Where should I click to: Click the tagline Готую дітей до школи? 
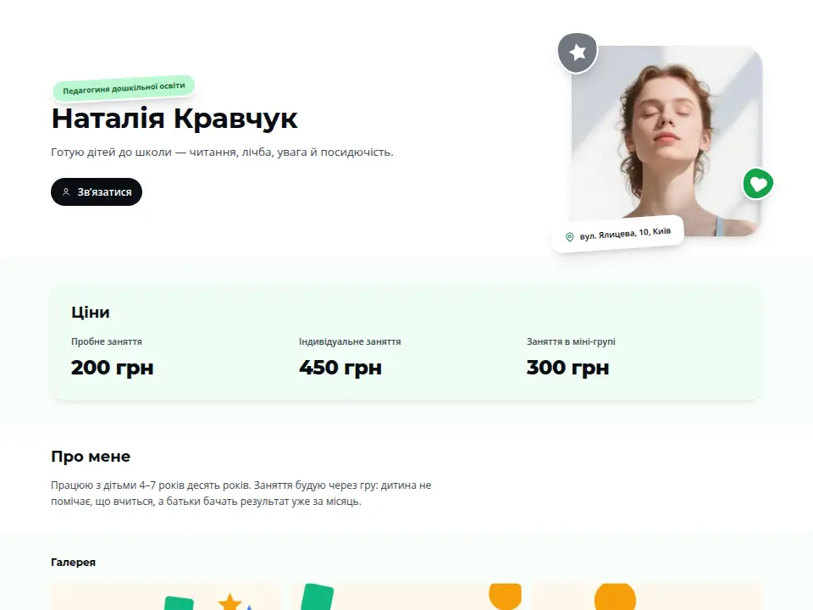click(222, 152)
